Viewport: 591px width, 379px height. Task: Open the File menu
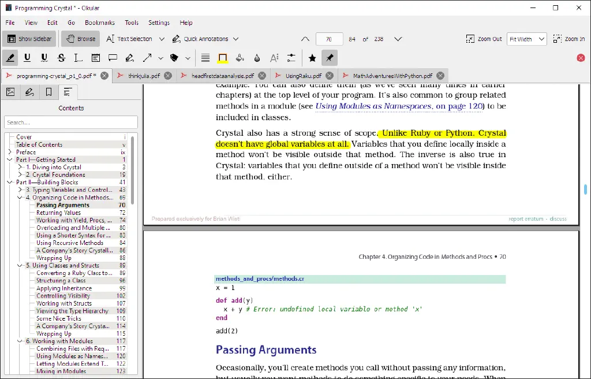[10, 23]
